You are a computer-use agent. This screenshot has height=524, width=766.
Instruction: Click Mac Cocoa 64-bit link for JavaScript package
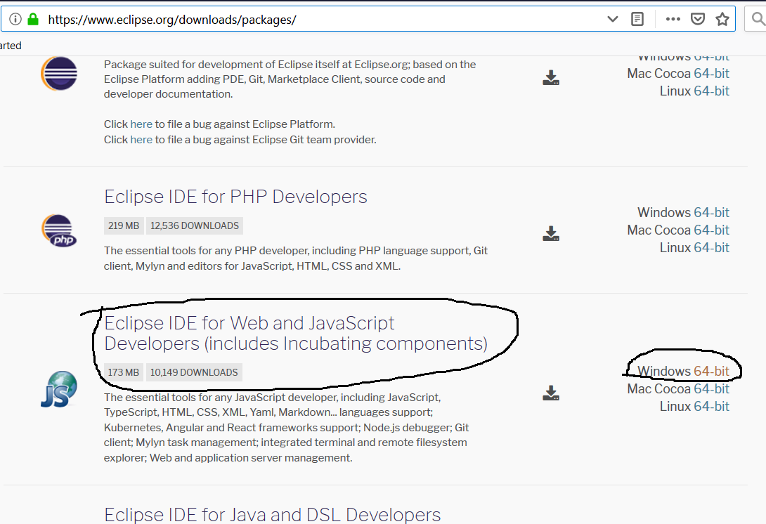tap(711, 388)
